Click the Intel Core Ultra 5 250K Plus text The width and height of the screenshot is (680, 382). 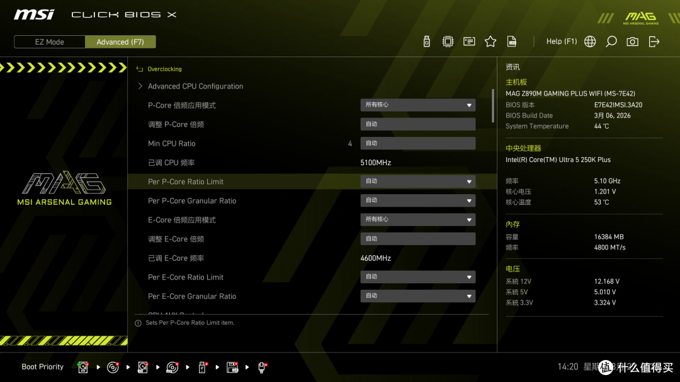[x=558, y=160]
